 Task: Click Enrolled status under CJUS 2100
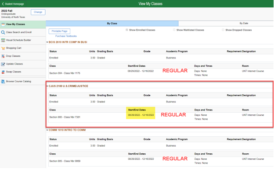pos(54,102)
